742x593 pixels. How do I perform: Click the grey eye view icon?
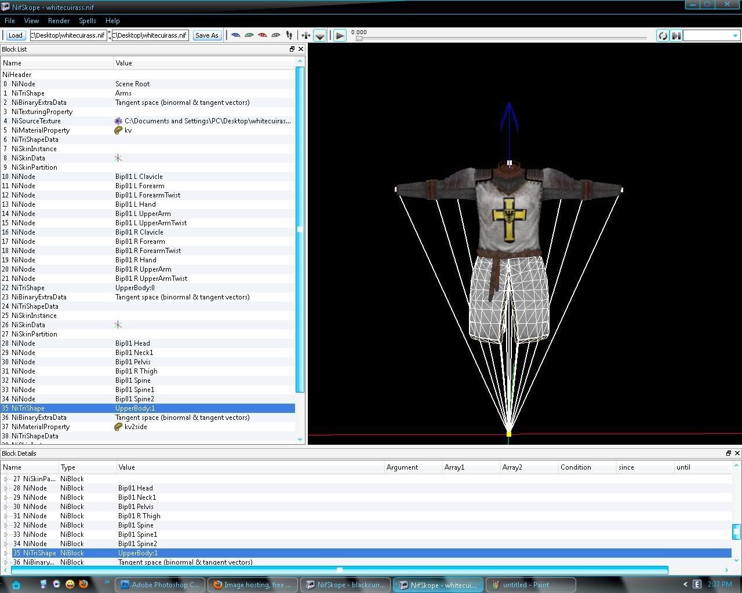275,35
